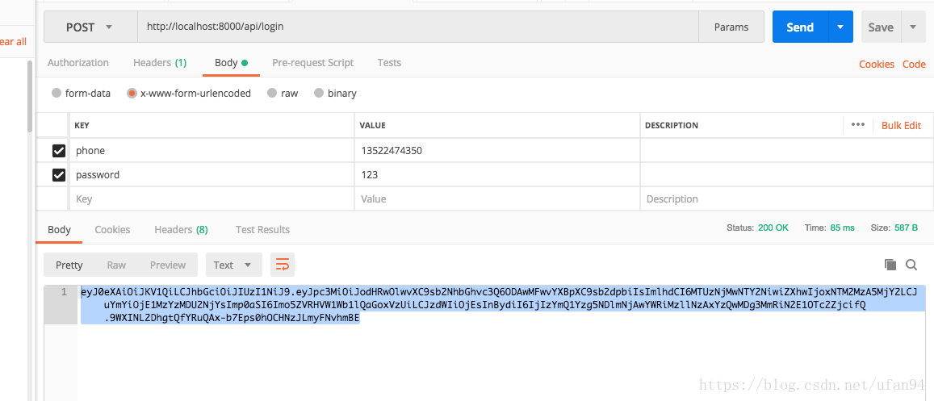Open the Save button dropdown arrow
Image resolution: width=934 pixels, height=401 pixels.
912,27
